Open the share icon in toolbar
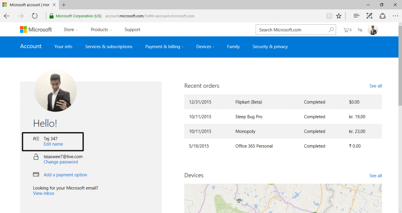 point(382,16)
